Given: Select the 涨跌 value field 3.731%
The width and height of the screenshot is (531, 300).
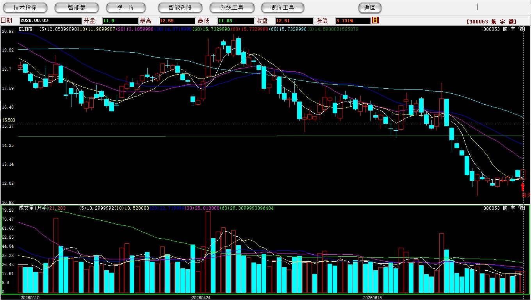Looking at the screenshot, I should 353,21.
